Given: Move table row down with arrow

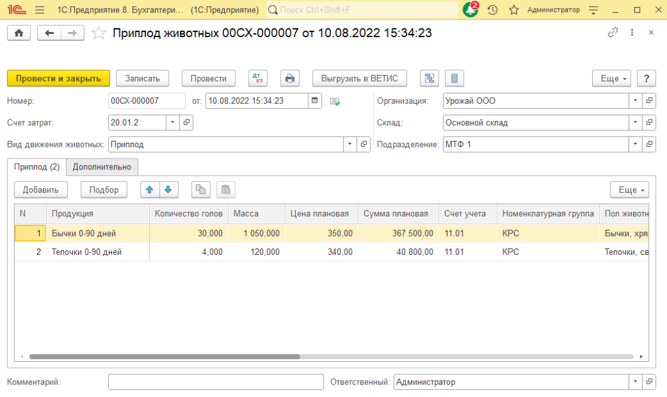Looking at the screenshot, I should coord(168,190).
